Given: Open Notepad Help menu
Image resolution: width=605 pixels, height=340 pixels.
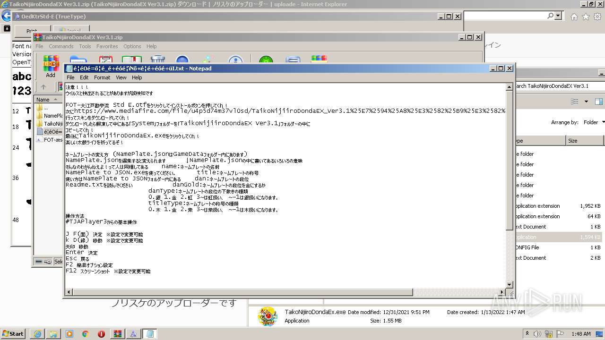Looking at the screenshot, I should pyautogui.click(x=137, y=77).
